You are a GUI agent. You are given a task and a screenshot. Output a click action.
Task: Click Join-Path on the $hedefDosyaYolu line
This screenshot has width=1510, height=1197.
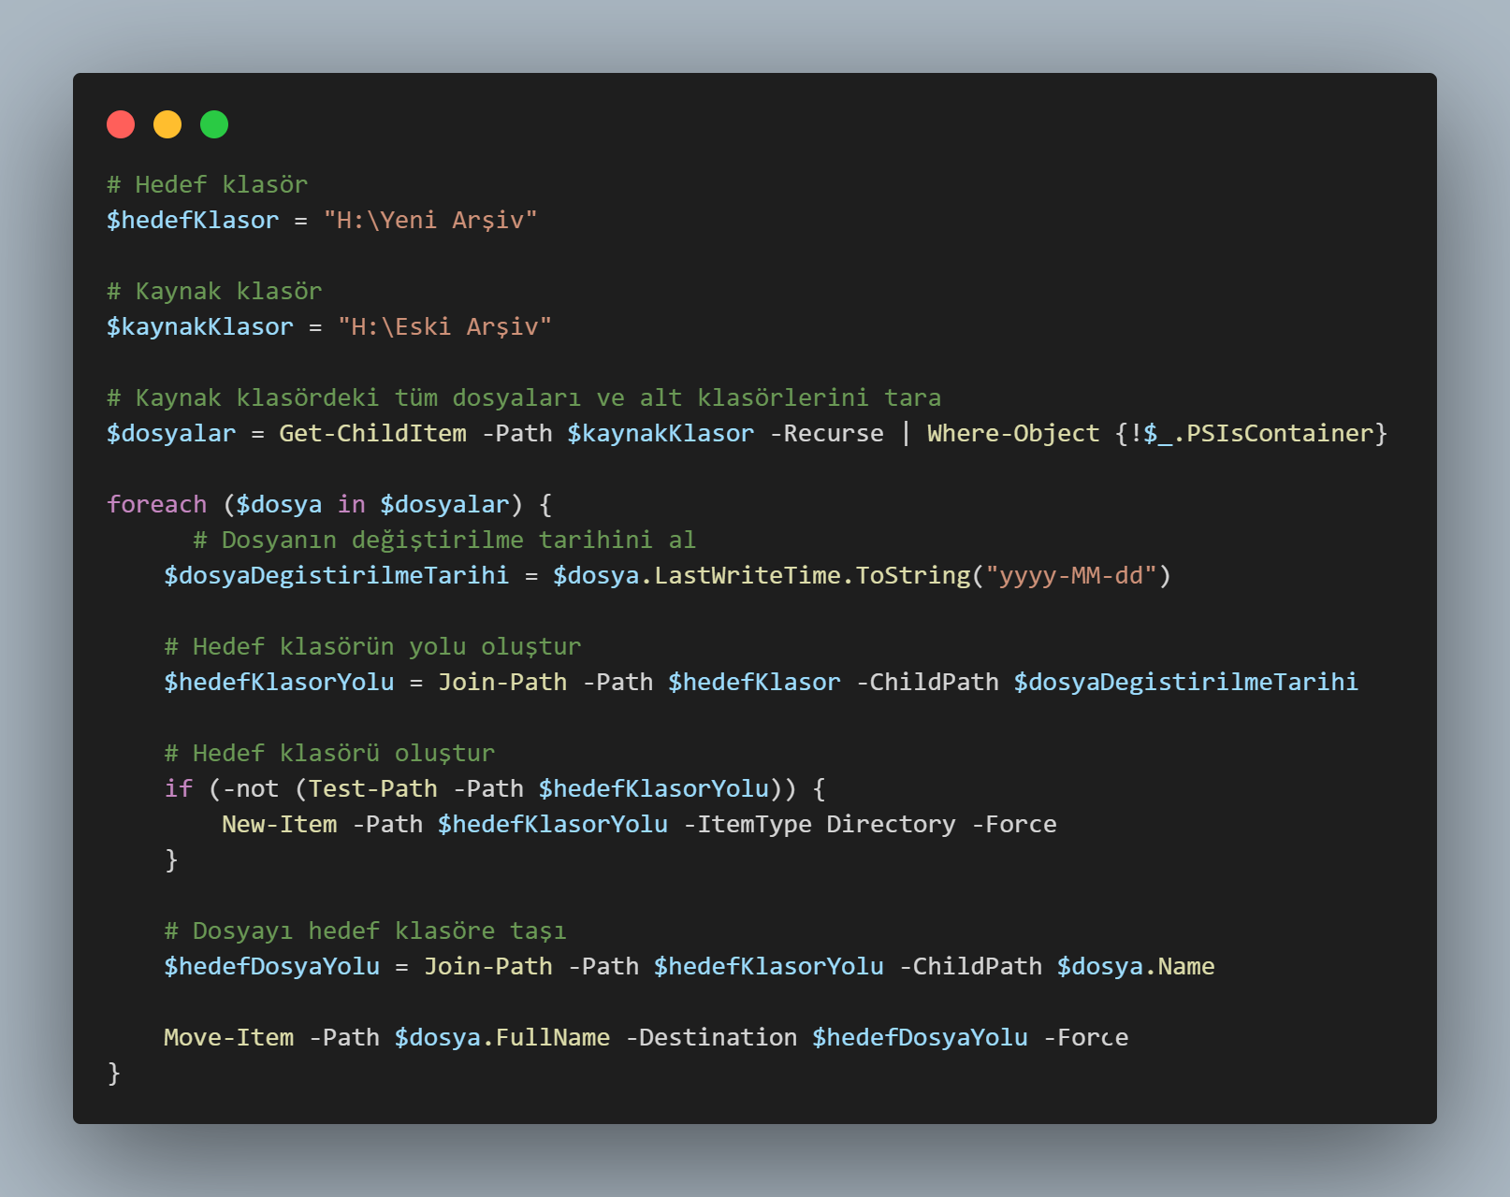point(488,966)
